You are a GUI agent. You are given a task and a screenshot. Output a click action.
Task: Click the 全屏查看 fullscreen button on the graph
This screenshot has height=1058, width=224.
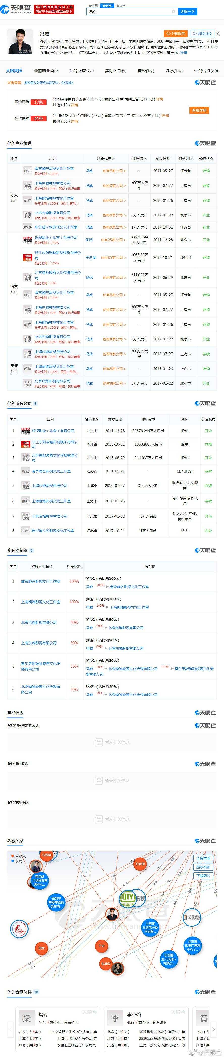pos(203,859)
